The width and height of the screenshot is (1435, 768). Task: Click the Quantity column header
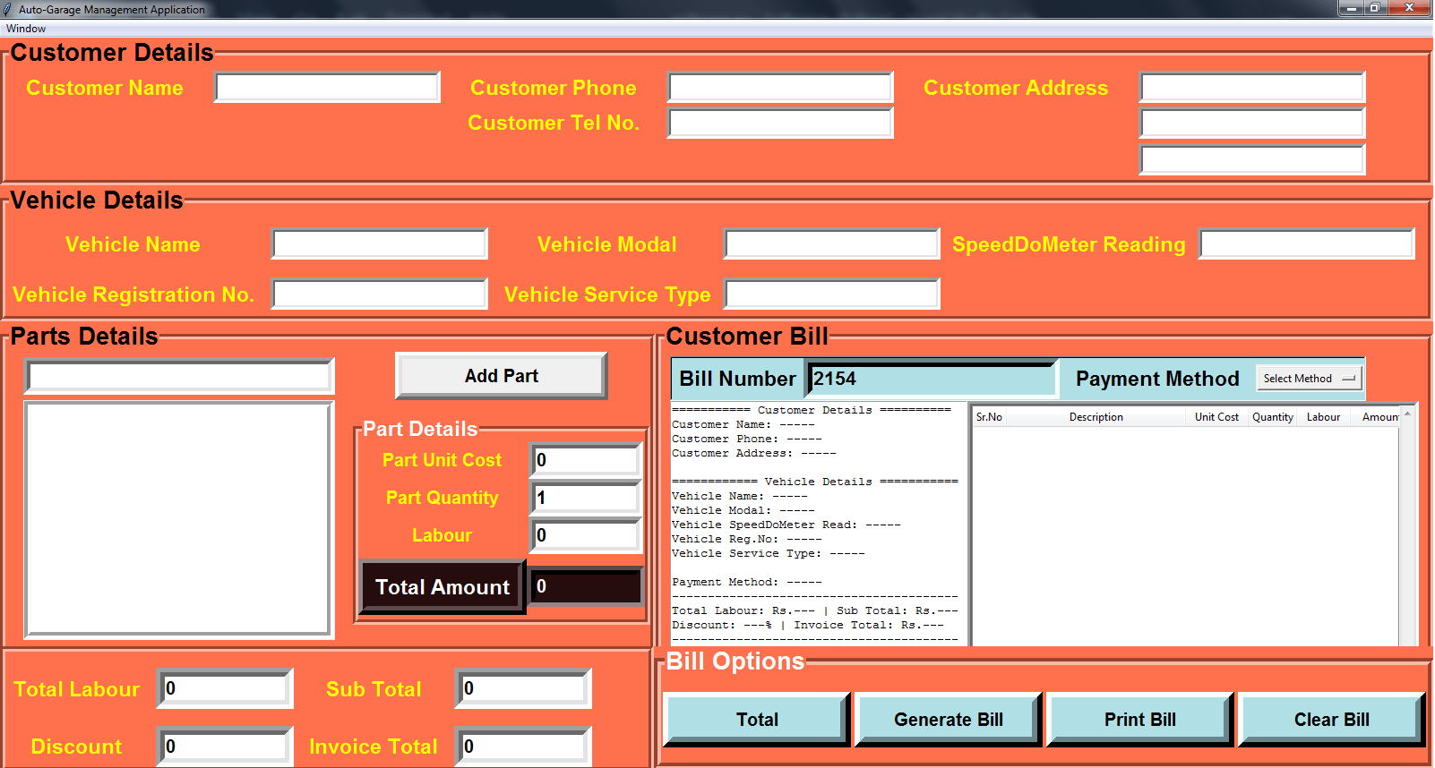click(1273, 417)
